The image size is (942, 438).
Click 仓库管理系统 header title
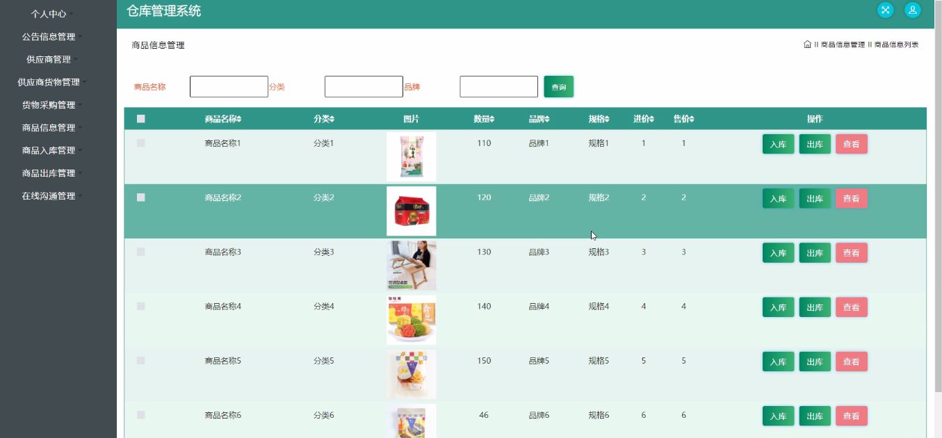[164, 10]
